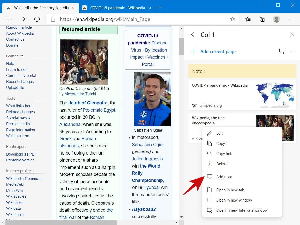The image size is (300, 225).
Task: Click the horizontal scrollbar at page bottom
Action: click(61, 222)
